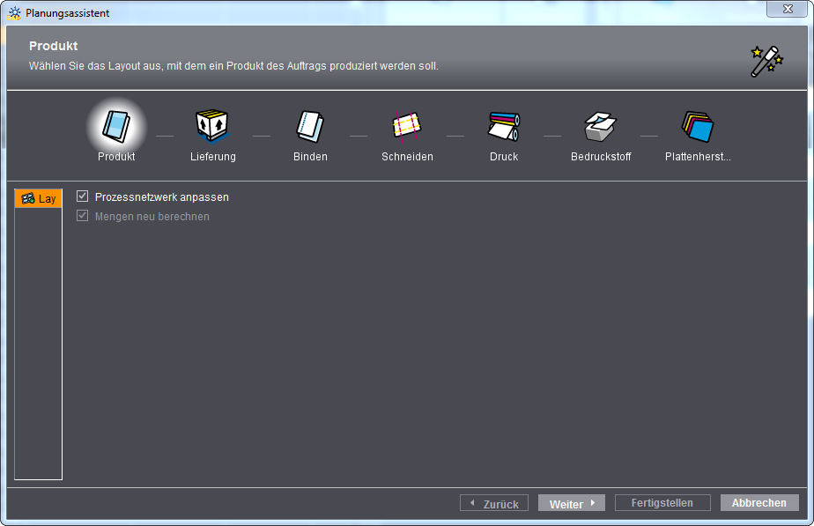The width and height of the screenshot is (814, 526).
Task: Close the Planungsassistent window
Action: pos(788,9)
